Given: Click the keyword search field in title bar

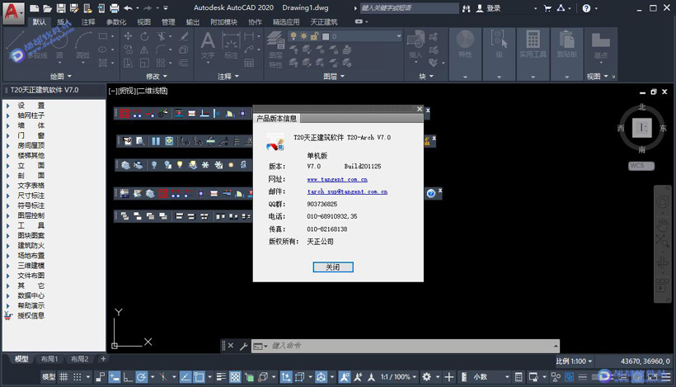Looking at the screenshot, I should click(x=409, y=8).
